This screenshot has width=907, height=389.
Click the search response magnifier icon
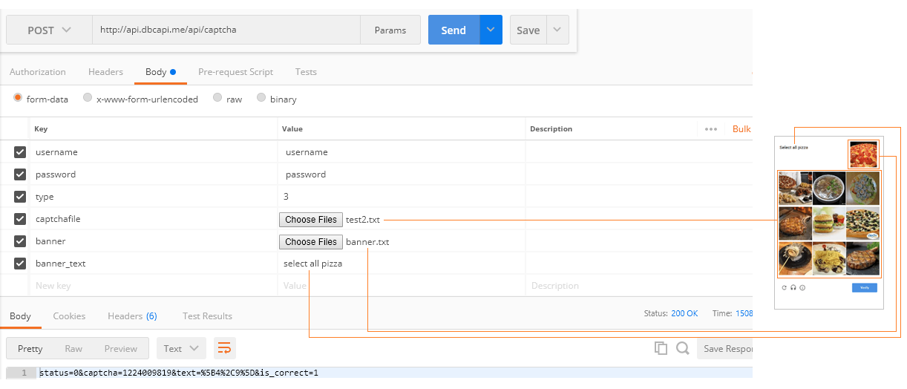(682, 348)
